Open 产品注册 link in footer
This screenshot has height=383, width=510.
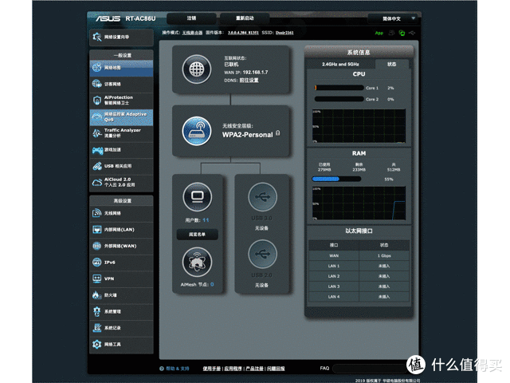255,369
